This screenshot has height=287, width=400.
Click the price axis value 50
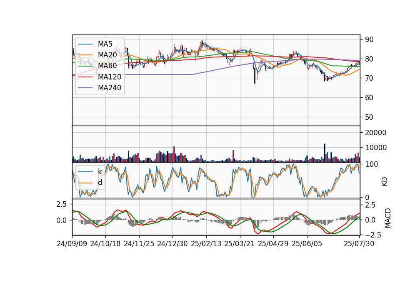[x=369, y=117]
